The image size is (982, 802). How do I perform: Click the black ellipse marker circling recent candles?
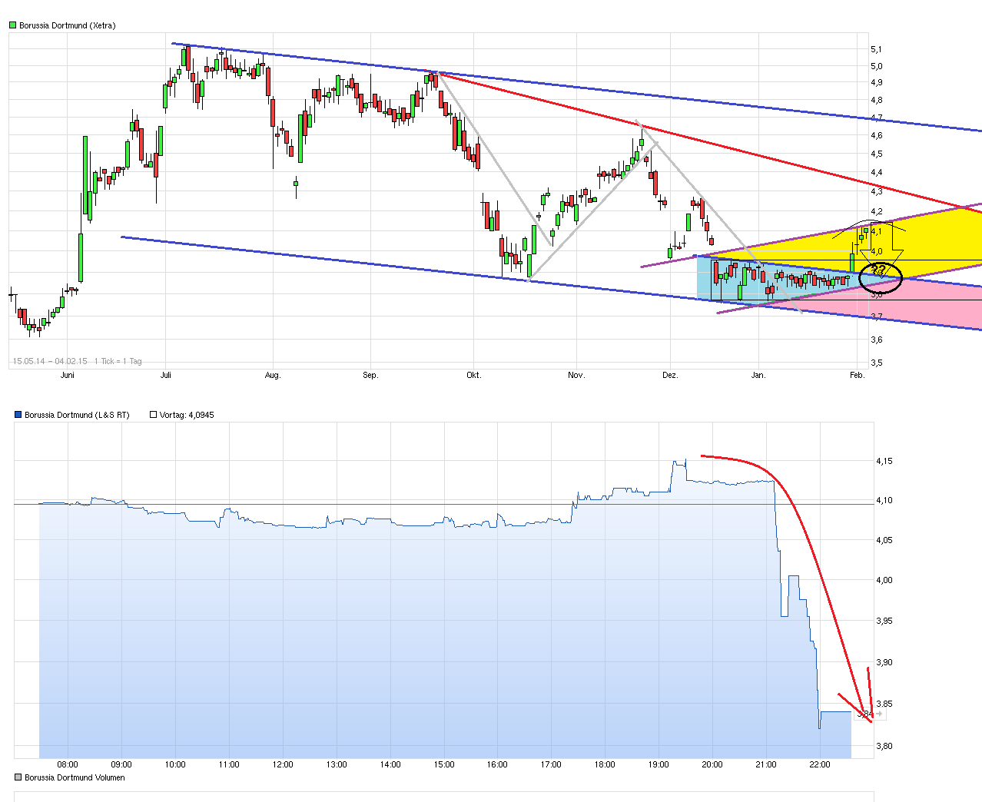[881, 277]
